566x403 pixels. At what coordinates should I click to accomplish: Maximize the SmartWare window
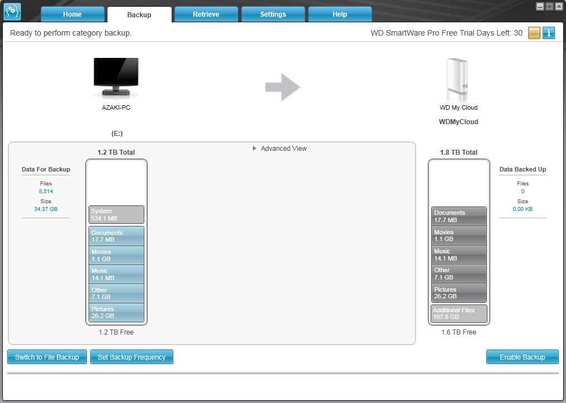point(549,7)
